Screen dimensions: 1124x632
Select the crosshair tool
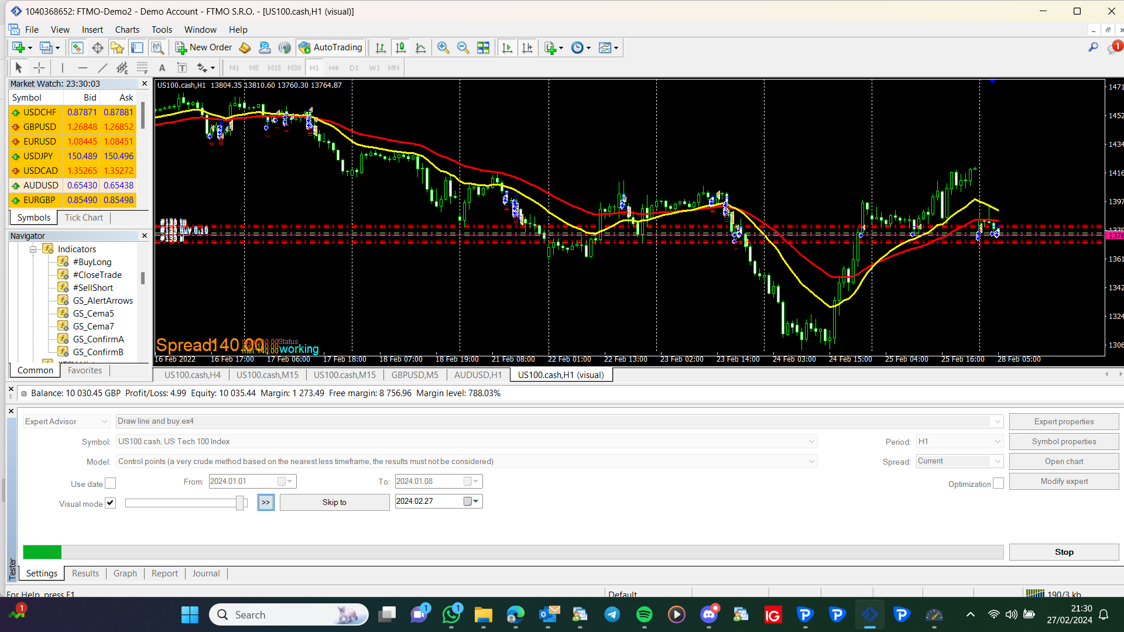point(39,67)
